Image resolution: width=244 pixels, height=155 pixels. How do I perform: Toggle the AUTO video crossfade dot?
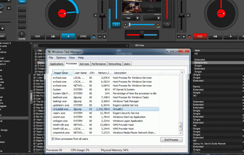tap(125, 24)
